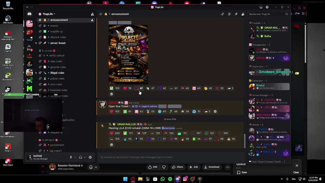Close the Queue panel with X
Viewport: 325px width, 183px height.
pos(297,166)
